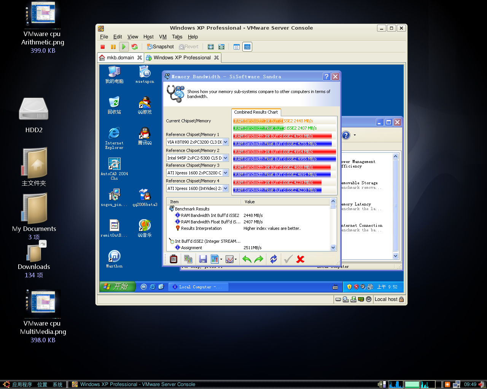Open Reference Chipset/Memory 2 dropdown
Viewport: 487px width, 389px height.
(x=225, y=158)
